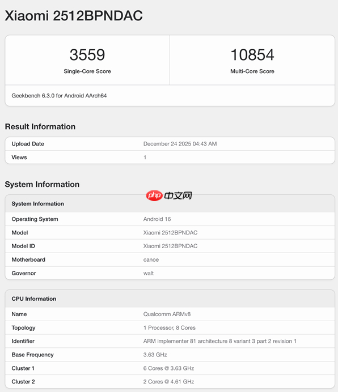Click the Cluster 2 label
The height and width of the screenshot is (392, 338).
[x=23, y=381]
